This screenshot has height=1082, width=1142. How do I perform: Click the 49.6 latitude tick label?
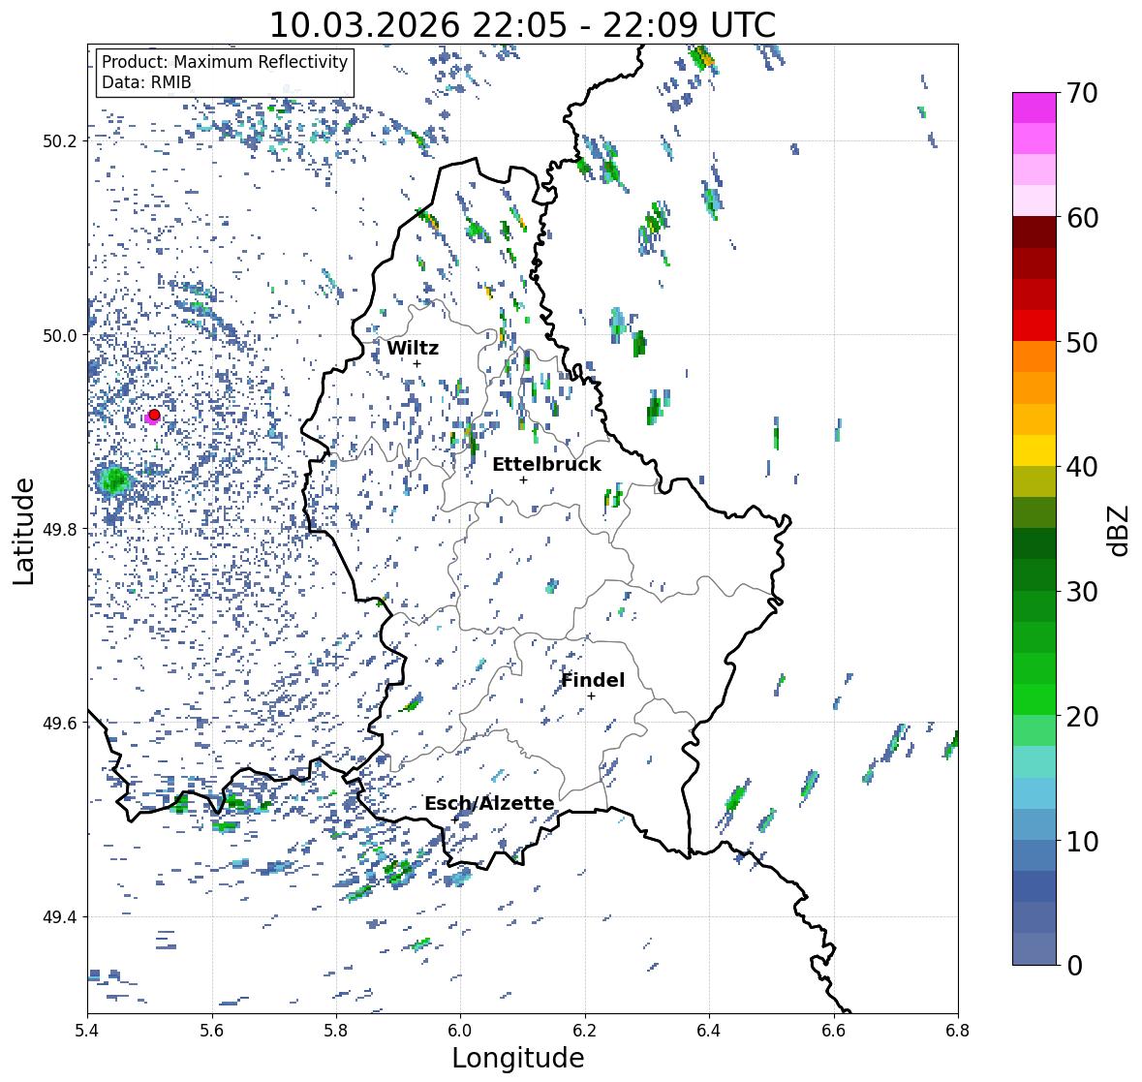[x=60, y=723]
